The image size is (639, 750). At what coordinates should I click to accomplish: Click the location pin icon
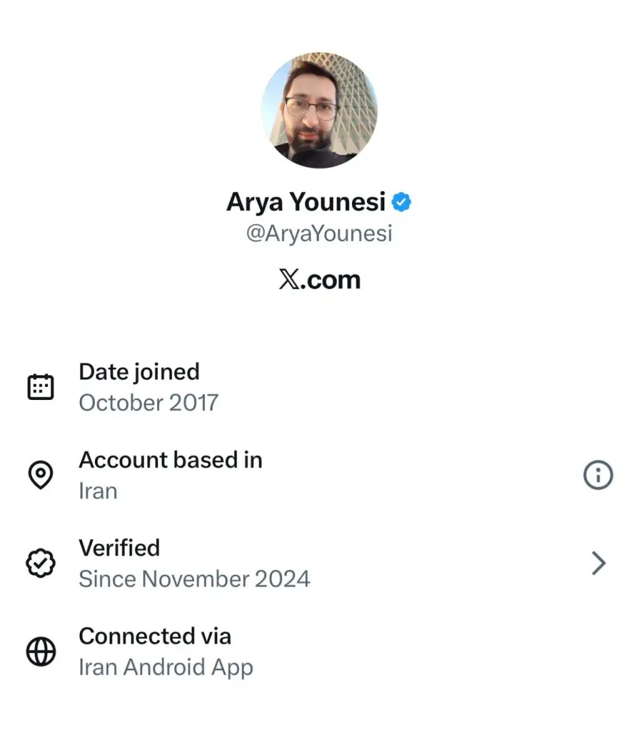click(x=41, y=475)
